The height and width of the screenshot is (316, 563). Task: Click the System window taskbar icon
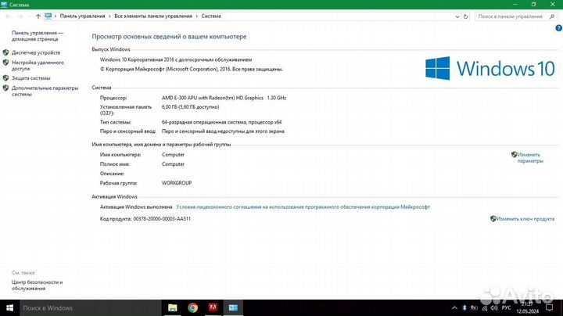pyautogui.click(x=233, y=308)
